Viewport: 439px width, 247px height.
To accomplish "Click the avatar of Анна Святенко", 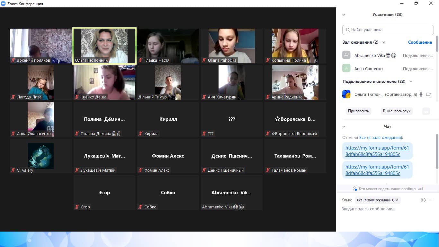I will pos(346,68).
